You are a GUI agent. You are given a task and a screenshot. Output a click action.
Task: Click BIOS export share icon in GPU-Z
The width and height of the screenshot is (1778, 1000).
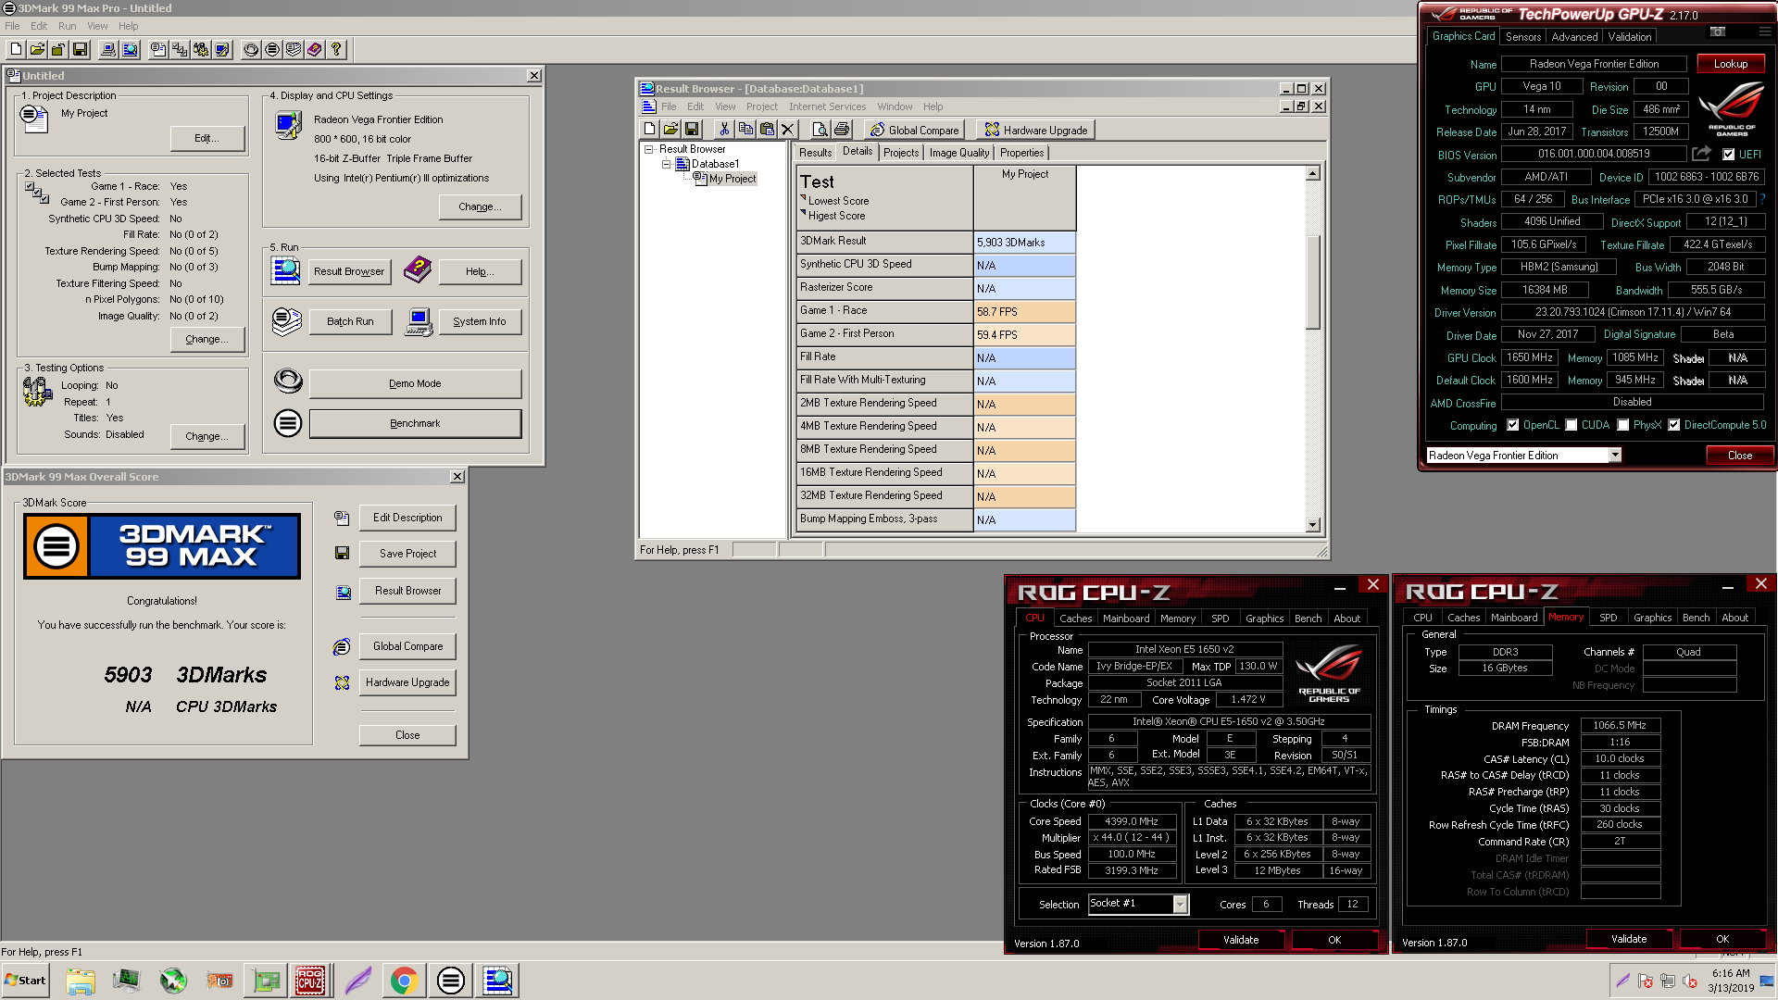pos(1701,154)
